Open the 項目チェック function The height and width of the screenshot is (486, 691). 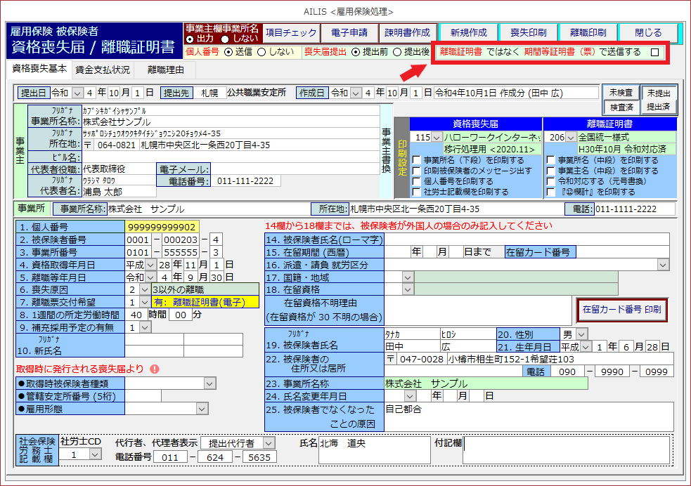pyautogui.click(x=291, y=33)
